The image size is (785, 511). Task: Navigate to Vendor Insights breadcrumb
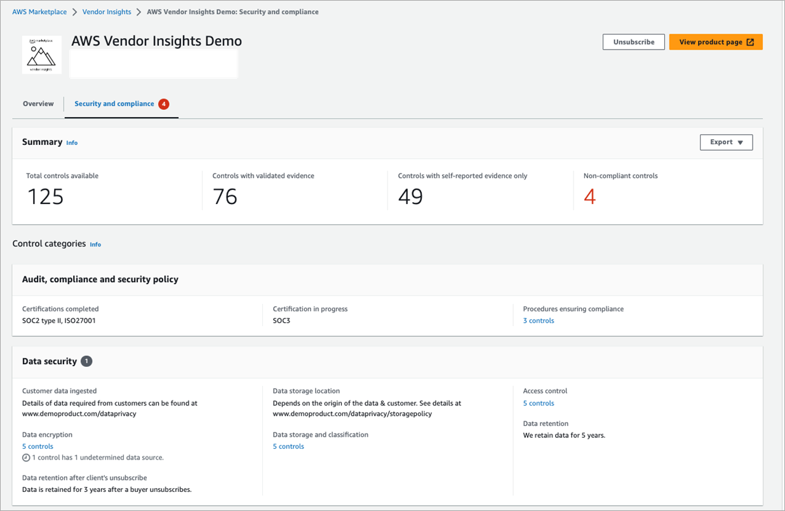click(107, 12)
